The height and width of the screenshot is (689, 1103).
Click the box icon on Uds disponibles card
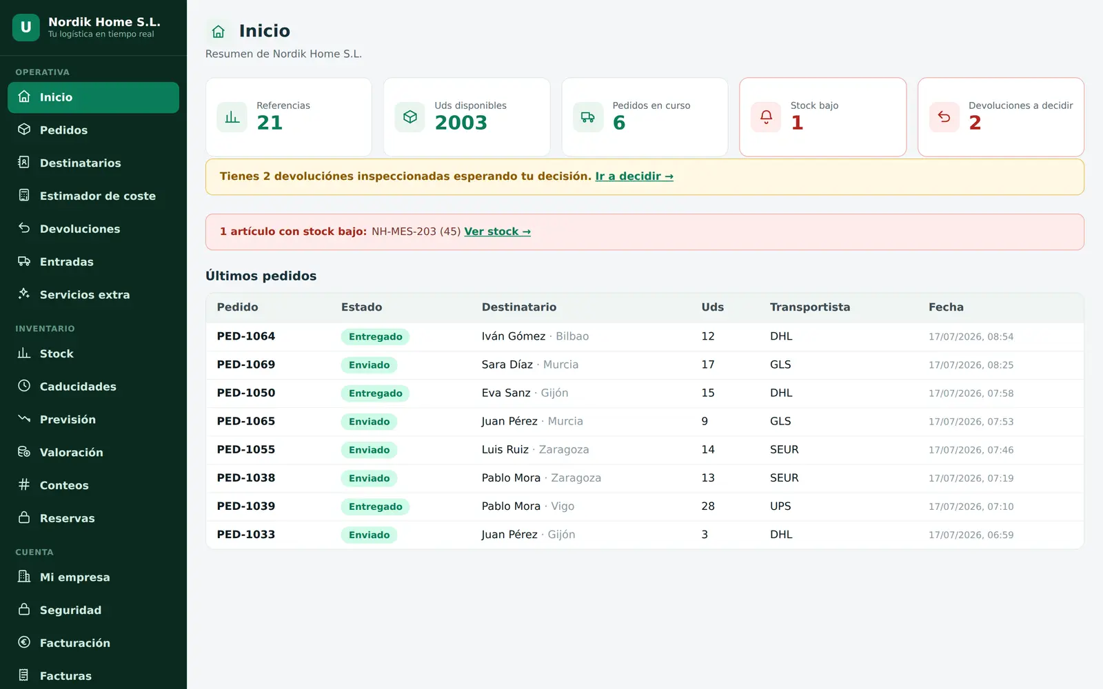(x=410, y=117)
